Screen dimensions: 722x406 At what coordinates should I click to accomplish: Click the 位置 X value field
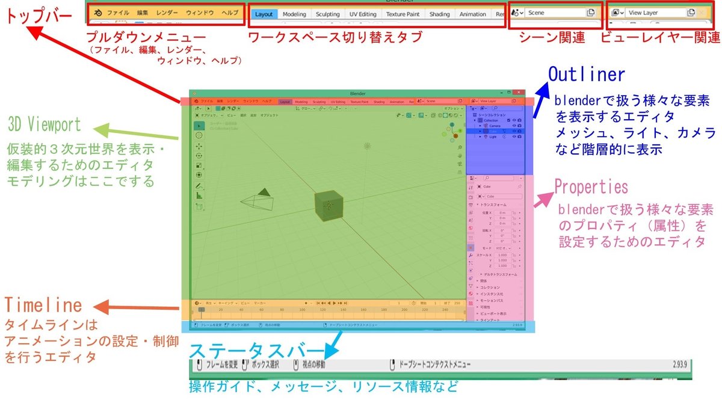(x=503, y=213)
